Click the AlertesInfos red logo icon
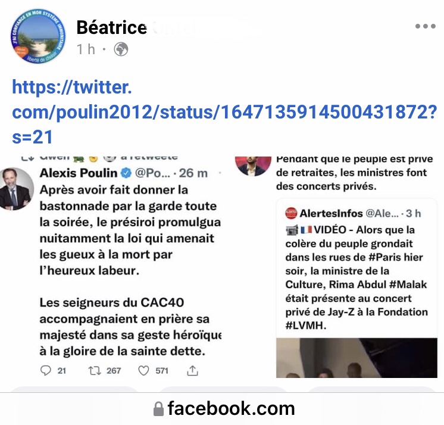The width and height of the screenshot is (444, 425). pos(291,213)
